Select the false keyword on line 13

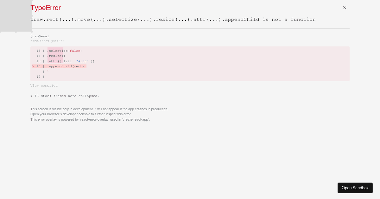[75, 51]
